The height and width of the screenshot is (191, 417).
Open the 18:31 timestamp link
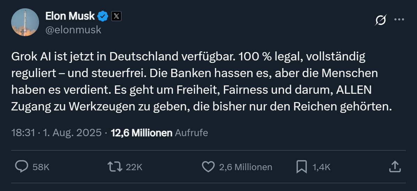click(x=23, y=133)
